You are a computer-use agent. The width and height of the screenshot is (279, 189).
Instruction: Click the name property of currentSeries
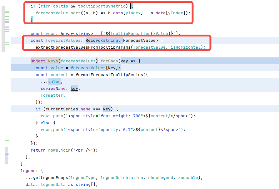click(x=85, y=109)
